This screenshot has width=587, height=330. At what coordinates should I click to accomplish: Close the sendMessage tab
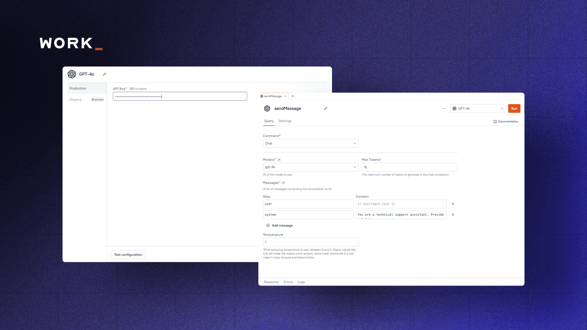[x=285, y=96]
